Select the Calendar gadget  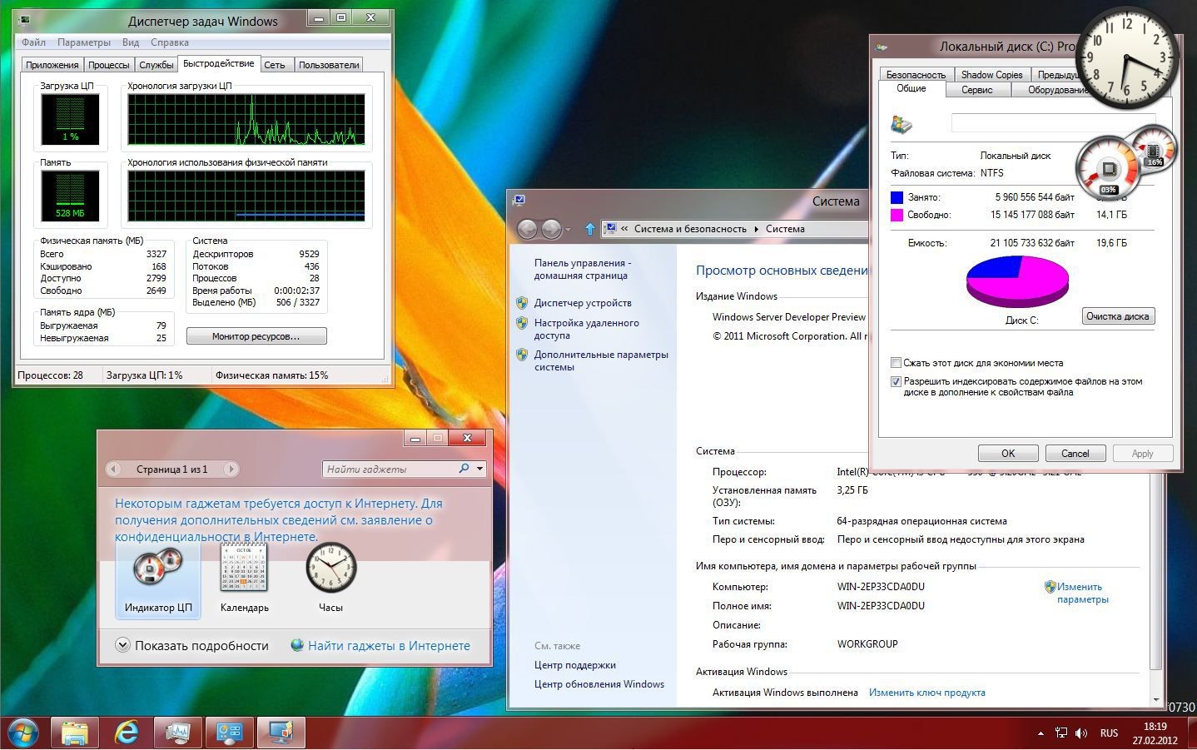pyautogui.click(x=244, y=580)
